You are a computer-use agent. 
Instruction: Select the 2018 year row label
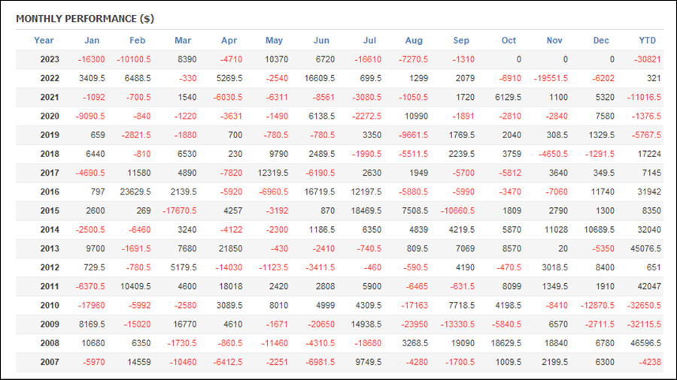[50, 154]
